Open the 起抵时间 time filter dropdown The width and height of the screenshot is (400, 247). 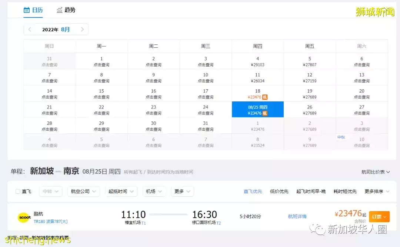(x=121, y=191)
